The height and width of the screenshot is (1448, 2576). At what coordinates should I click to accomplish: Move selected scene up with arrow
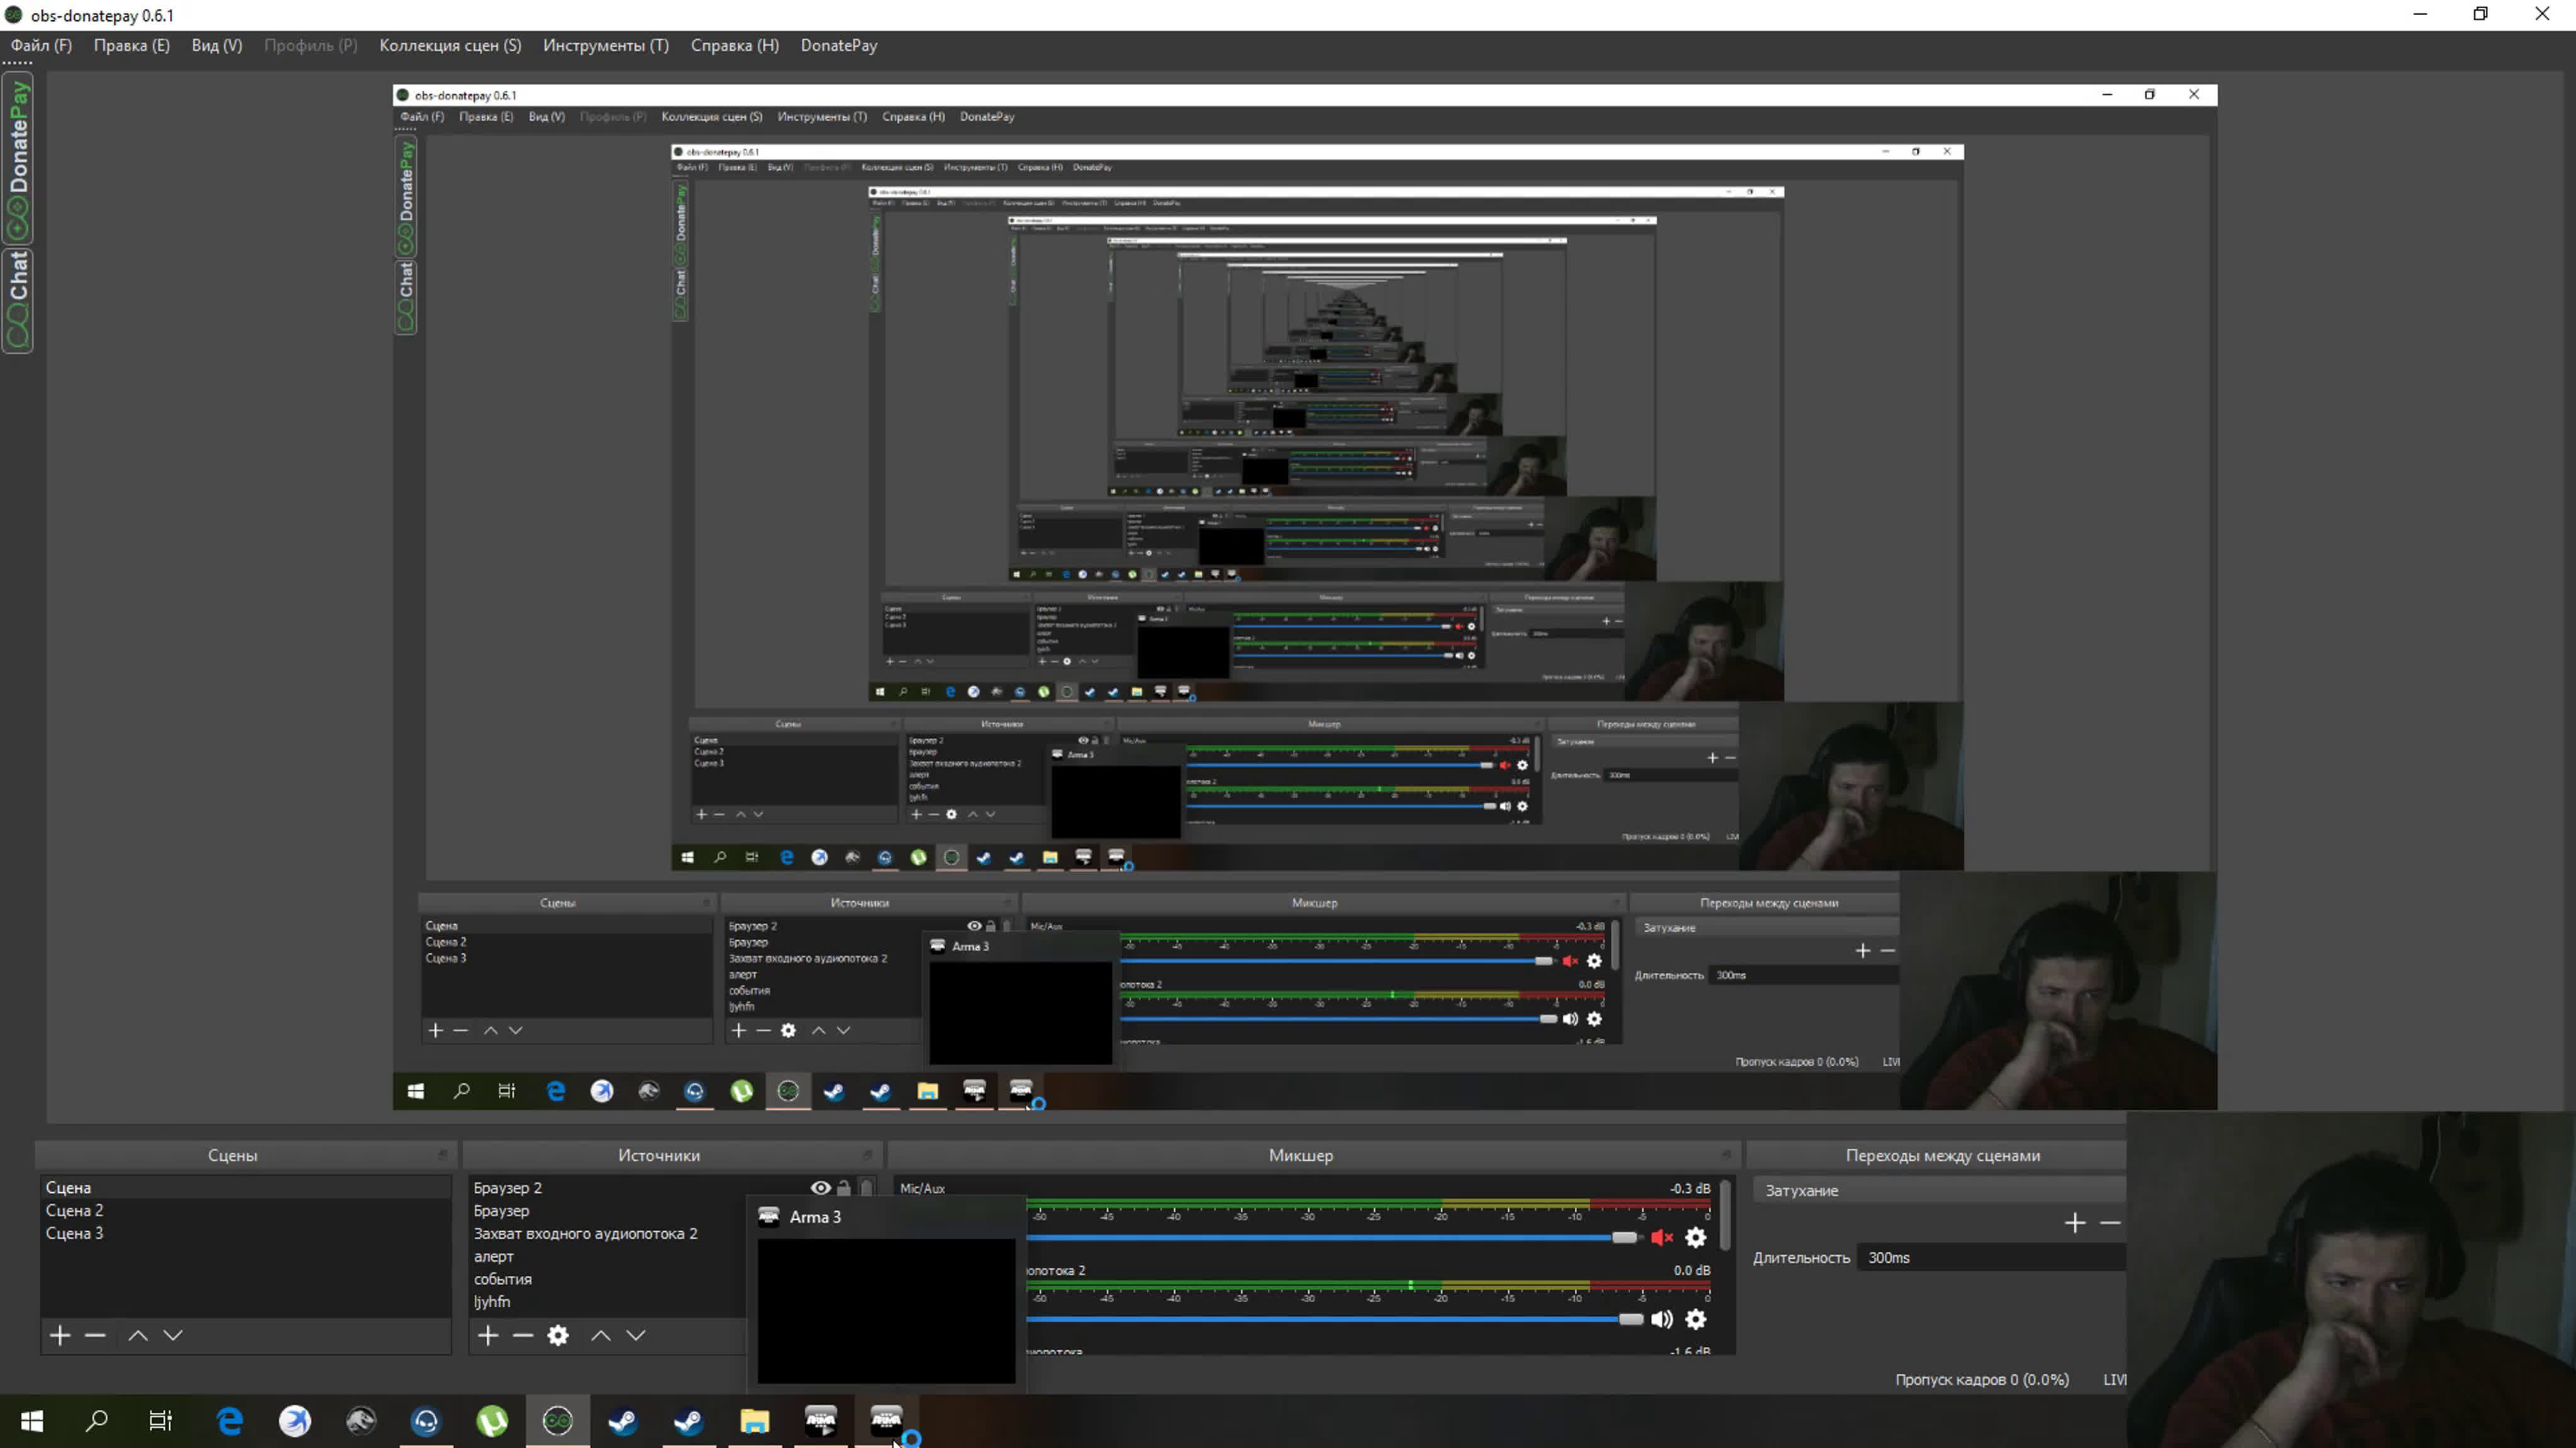(138, 1335)
